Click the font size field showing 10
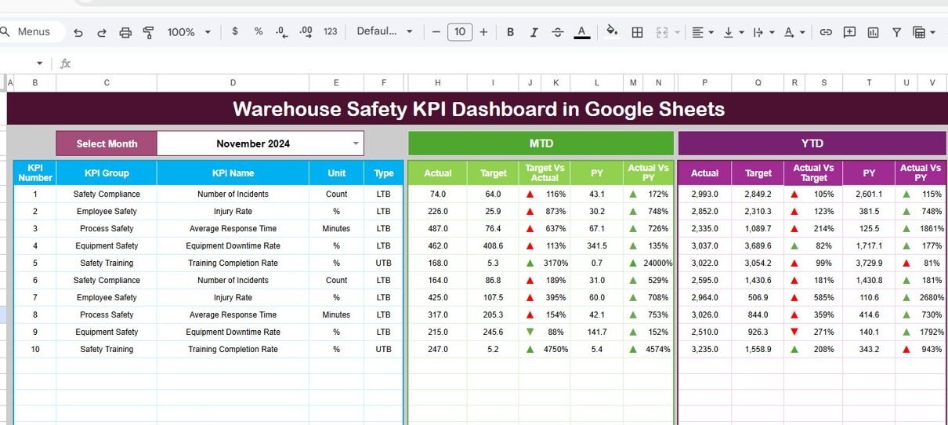Image resolution: width=948 pixels, height=425 pixels. pos(460,32)
